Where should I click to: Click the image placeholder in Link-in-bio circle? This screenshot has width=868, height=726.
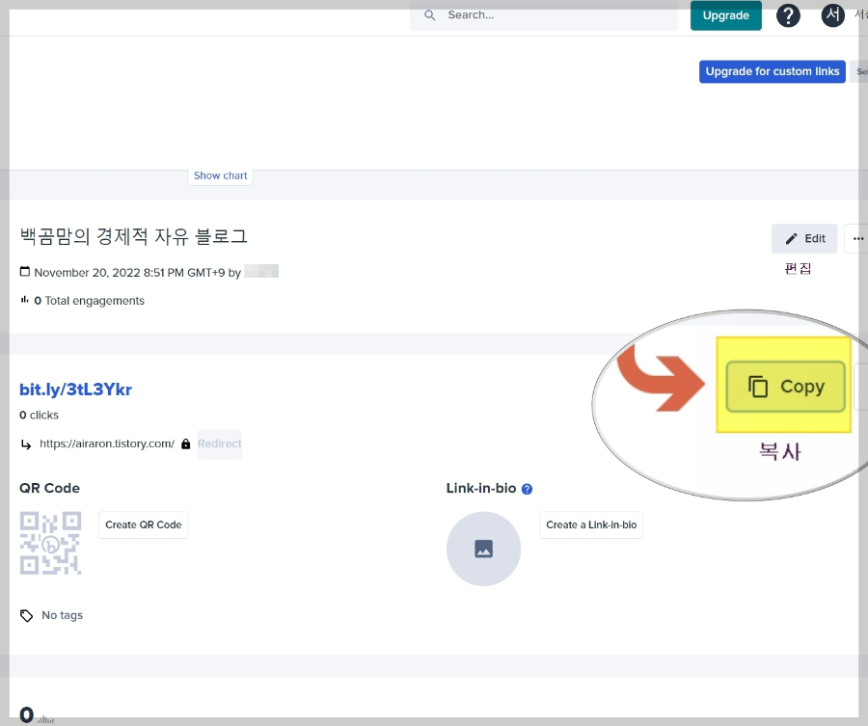[x=483, y=548]
